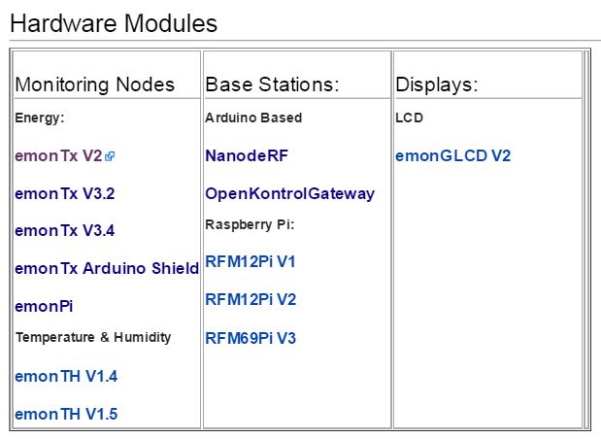601x439 pixels.
Task: Open emonTx Arduino Shield link
Action: click(x=107, y=268)
